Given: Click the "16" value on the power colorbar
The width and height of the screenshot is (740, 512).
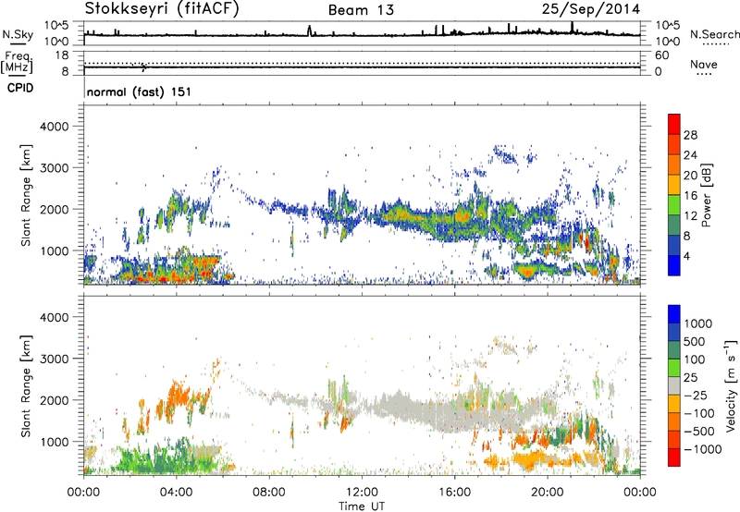Looking at the screenshot, I should pos(690,196).
